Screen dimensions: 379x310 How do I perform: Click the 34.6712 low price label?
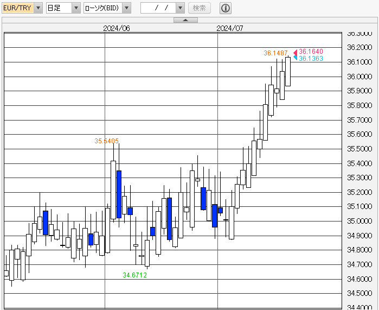click(134, 275)
